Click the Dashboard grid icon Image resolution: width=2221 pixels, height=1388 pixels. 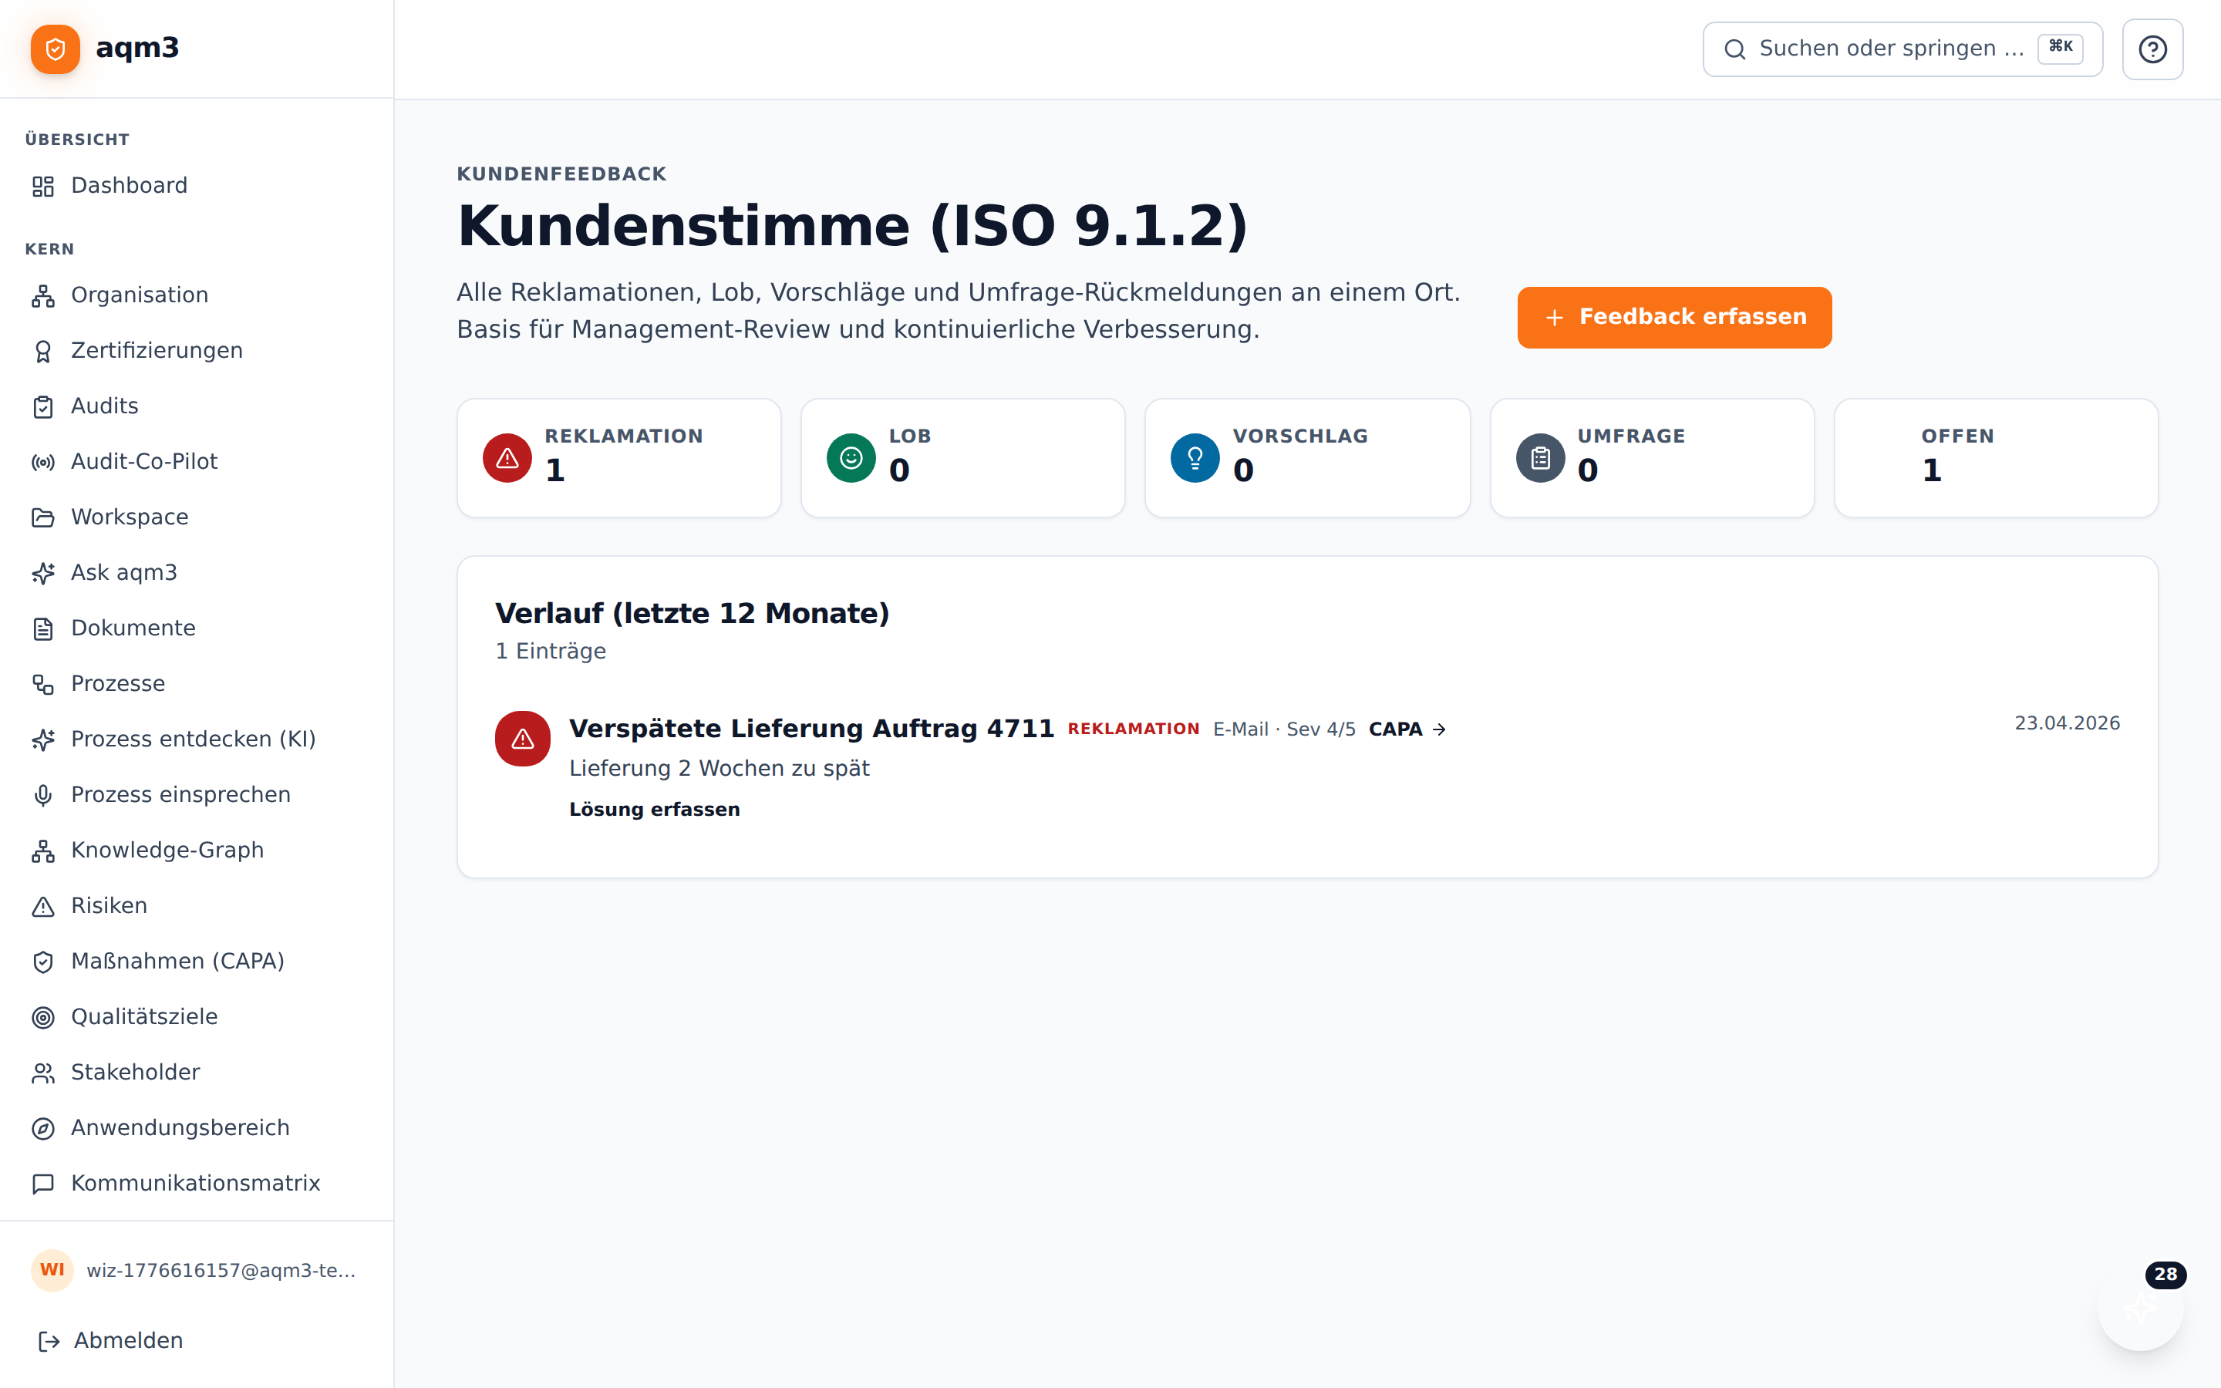(x=43, y=187)
